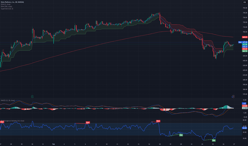Click the 54.20 RSI value label
The height and width of the screenshot is (146, 248).
[244, 128]
